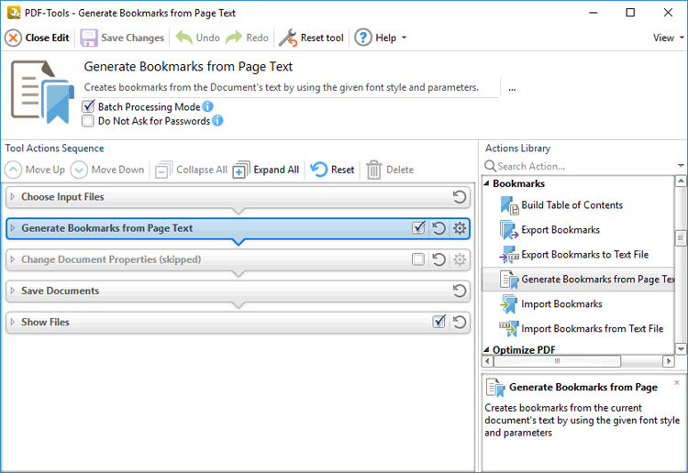This screenshot has height=473, width=688.
Task: Click Save Changes in the toolbar
Action: [122, 38]
